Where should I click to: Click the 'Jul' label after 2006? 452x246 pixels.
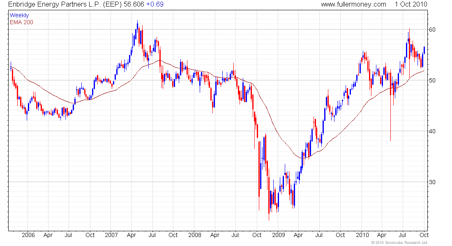click(68, 235)
